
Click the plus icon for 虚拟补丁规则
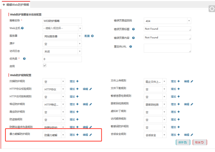click(x=179, y=112)
